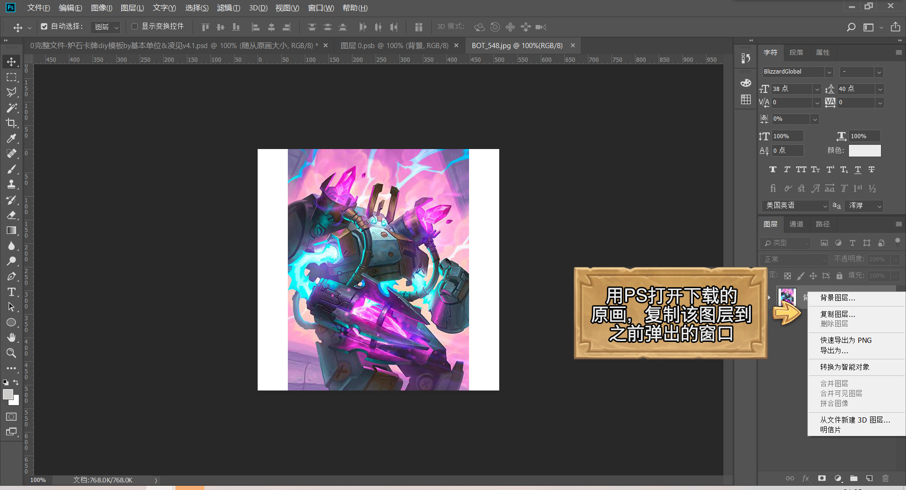
Task: Open the 38 点 font size dropdown
Action: (x=817, y=89)
